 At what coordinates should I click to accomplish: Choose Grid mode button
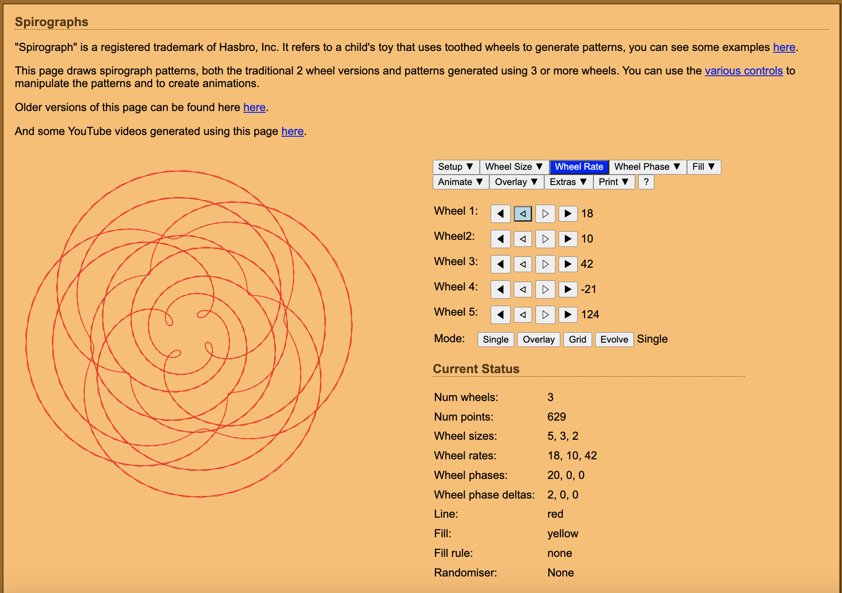click(x=577, y=340)
